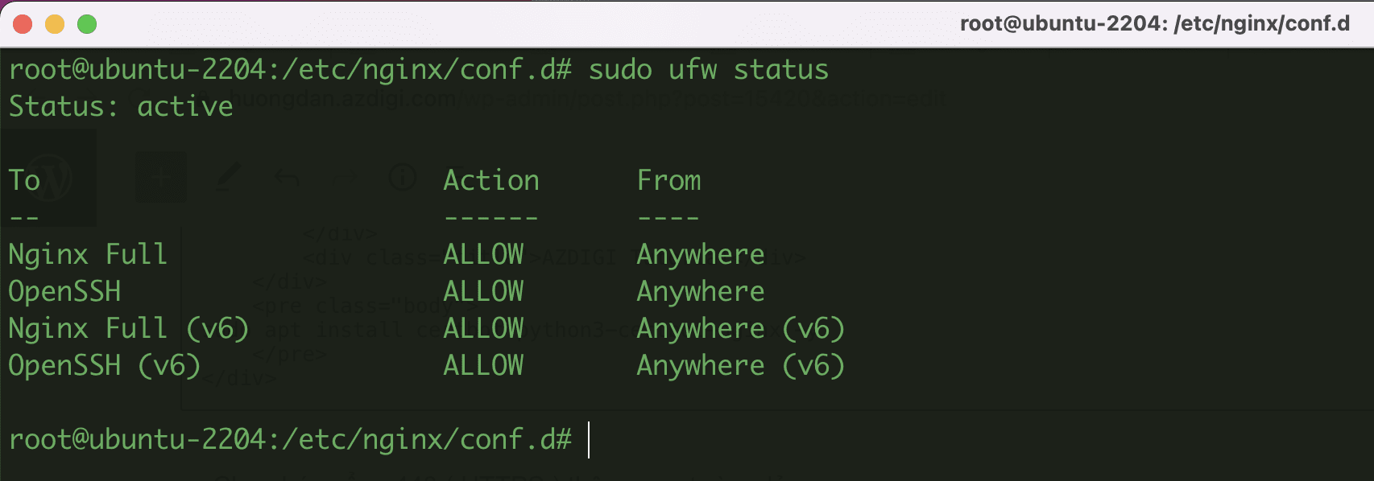Click the ALLOW value beside OpenSSH (v6)
The width and height of the screenshot is (1374, 481).
click(x=482, y=365)
